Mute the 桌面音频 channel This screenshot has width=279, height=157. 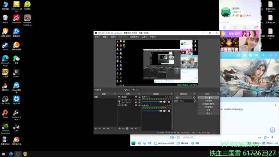point(165,111)
